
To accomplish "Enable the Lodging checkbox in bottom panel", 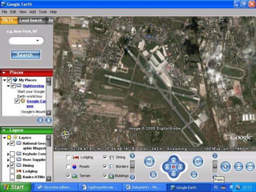I will (x=68, y=157).
